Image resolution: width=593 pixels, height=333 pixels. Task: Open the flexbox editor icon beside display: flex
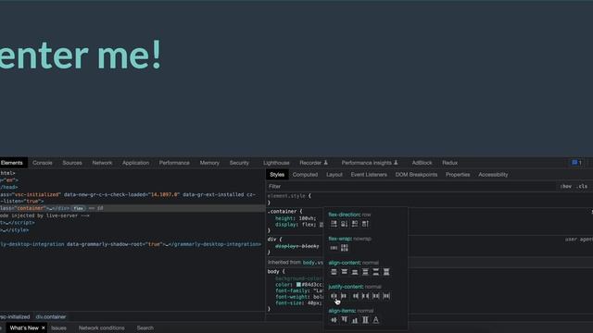click(322, 225)
